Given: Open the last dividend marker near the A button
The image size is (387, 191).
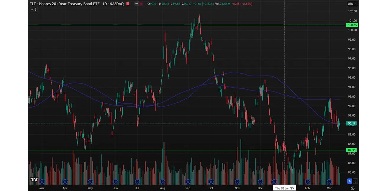Looking at the screenshot, I should point(329,181).
